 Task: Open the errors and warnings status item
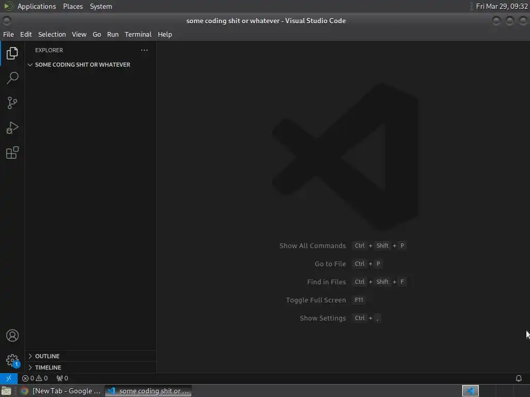(x=35, y=378)
